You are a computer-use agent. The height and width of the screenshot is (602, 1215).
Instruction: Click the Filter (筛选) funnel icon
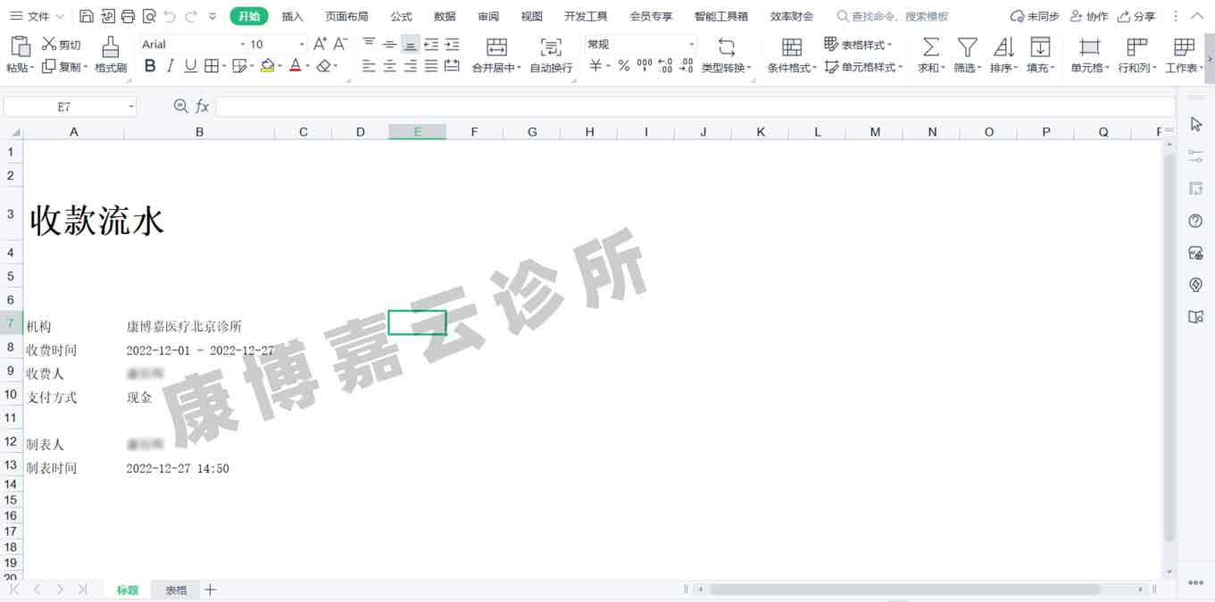pos(967,46)
